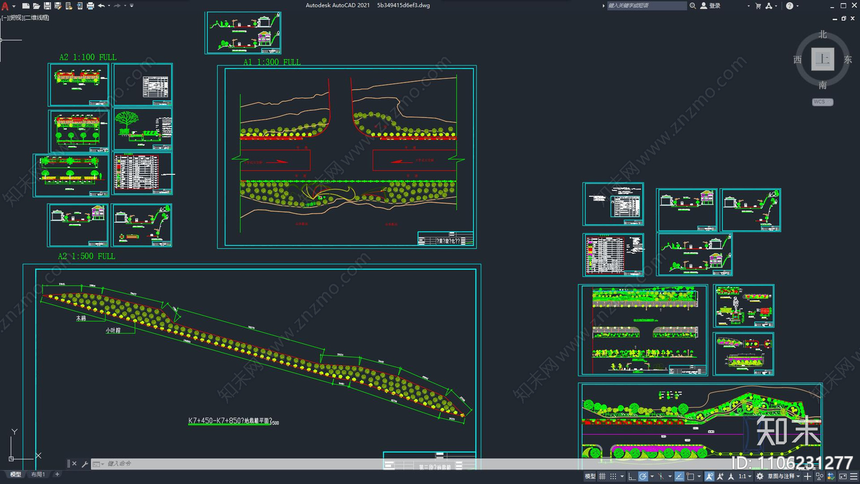Toggle the drawing grid display

(603, 476)
